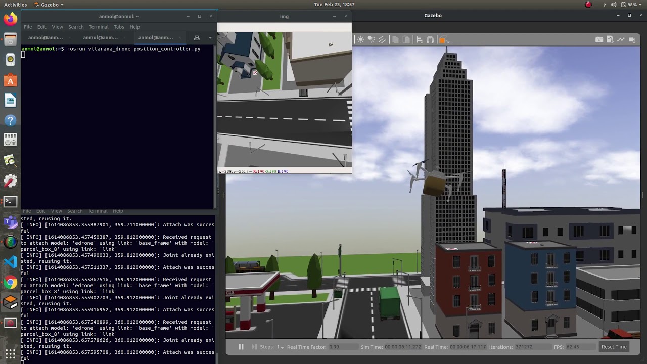Click the clock showing Tue Feb 23, 18:57
647x364 pixels.
[334, 5]
